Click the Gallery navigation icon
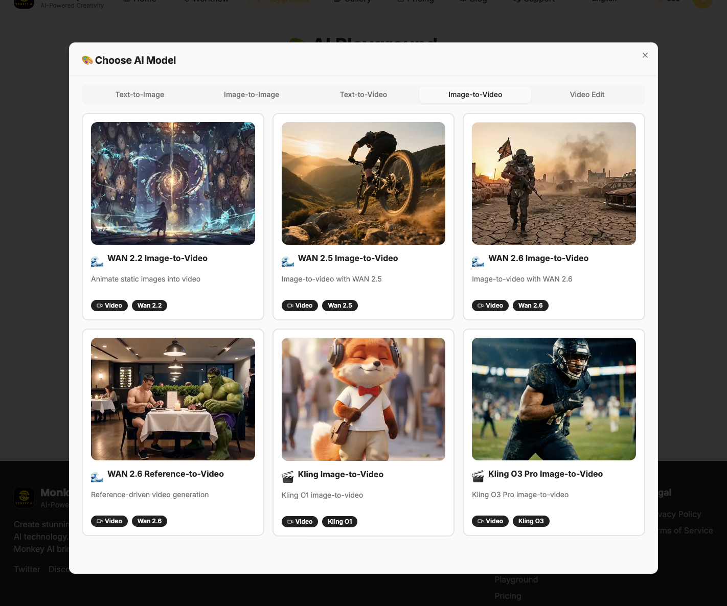This screenshot has width=727, height=606. 337,1
